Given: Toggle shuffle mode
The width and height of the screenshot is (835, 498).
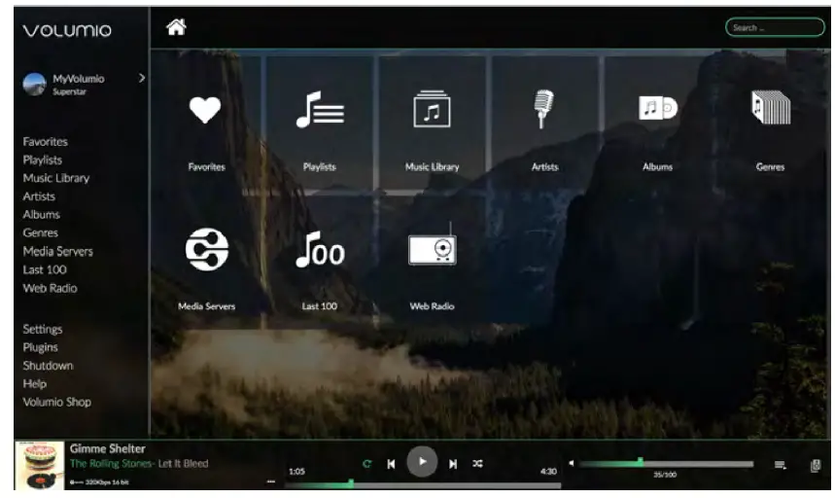Looking at the screenshot, I should click(477, 464).
